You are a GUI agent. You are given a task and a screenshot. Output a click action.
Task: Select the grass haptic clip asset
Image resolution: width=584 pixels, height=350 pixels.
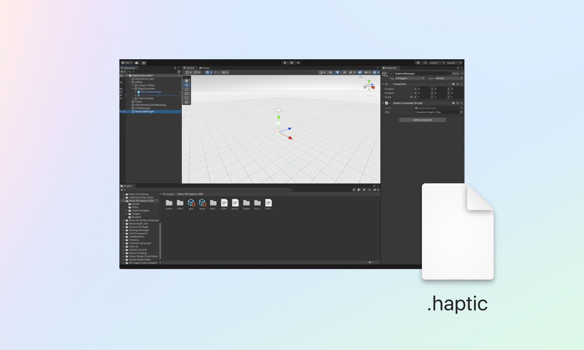[x=202, y=204]
